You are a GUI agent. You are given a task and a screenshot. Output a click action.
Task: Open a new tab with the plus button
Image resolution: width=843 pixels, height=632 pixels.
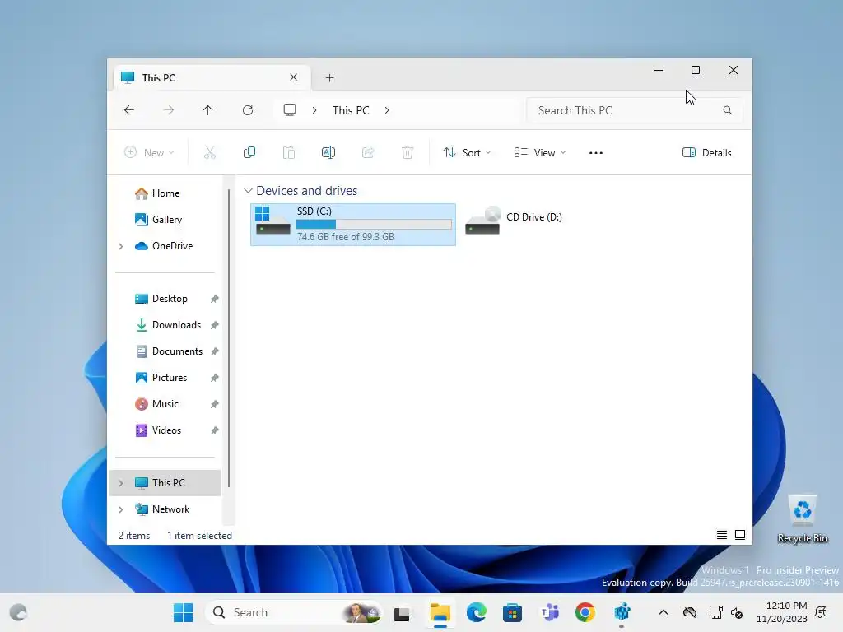point(329,78)
